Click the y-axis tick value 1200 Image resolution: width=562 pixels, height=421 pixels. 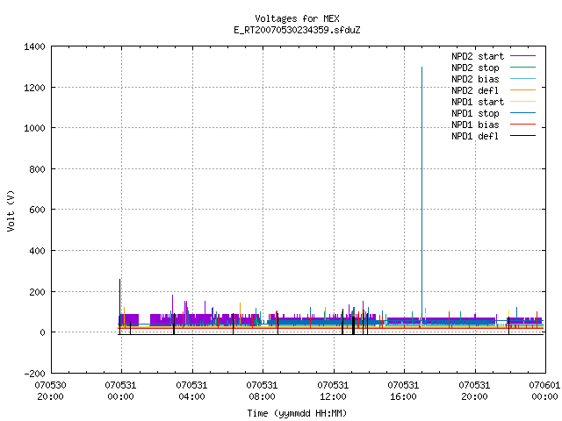click(34, 88)
